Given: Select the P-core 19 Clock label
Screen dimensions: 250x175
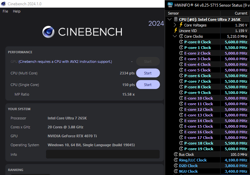Looking at the screenshot, I should (199, 149).
